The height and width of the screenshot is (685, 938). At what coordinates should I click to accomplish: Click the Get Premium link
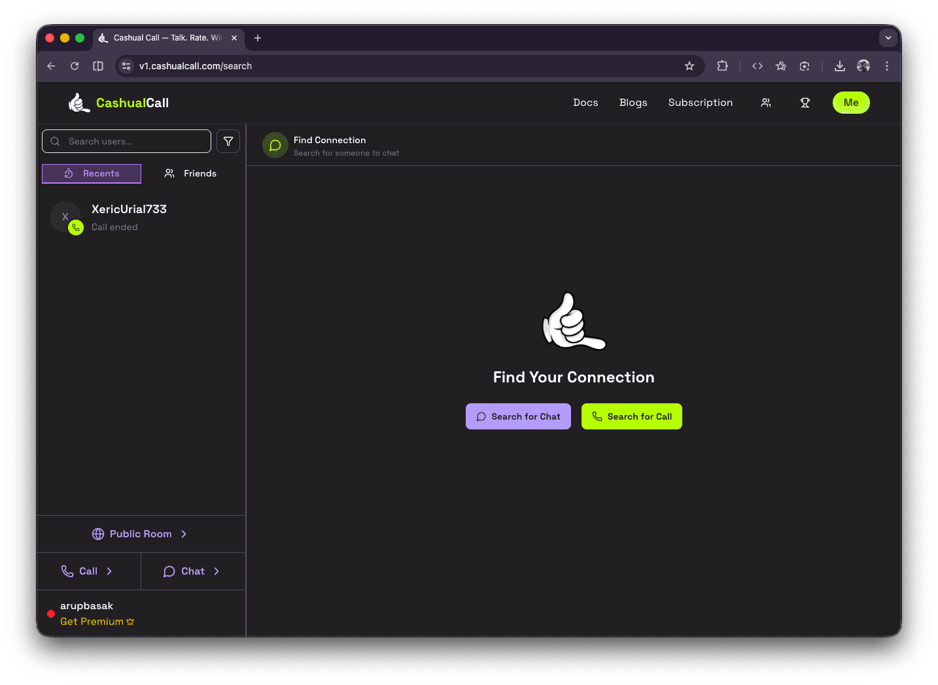coord(97,621)
